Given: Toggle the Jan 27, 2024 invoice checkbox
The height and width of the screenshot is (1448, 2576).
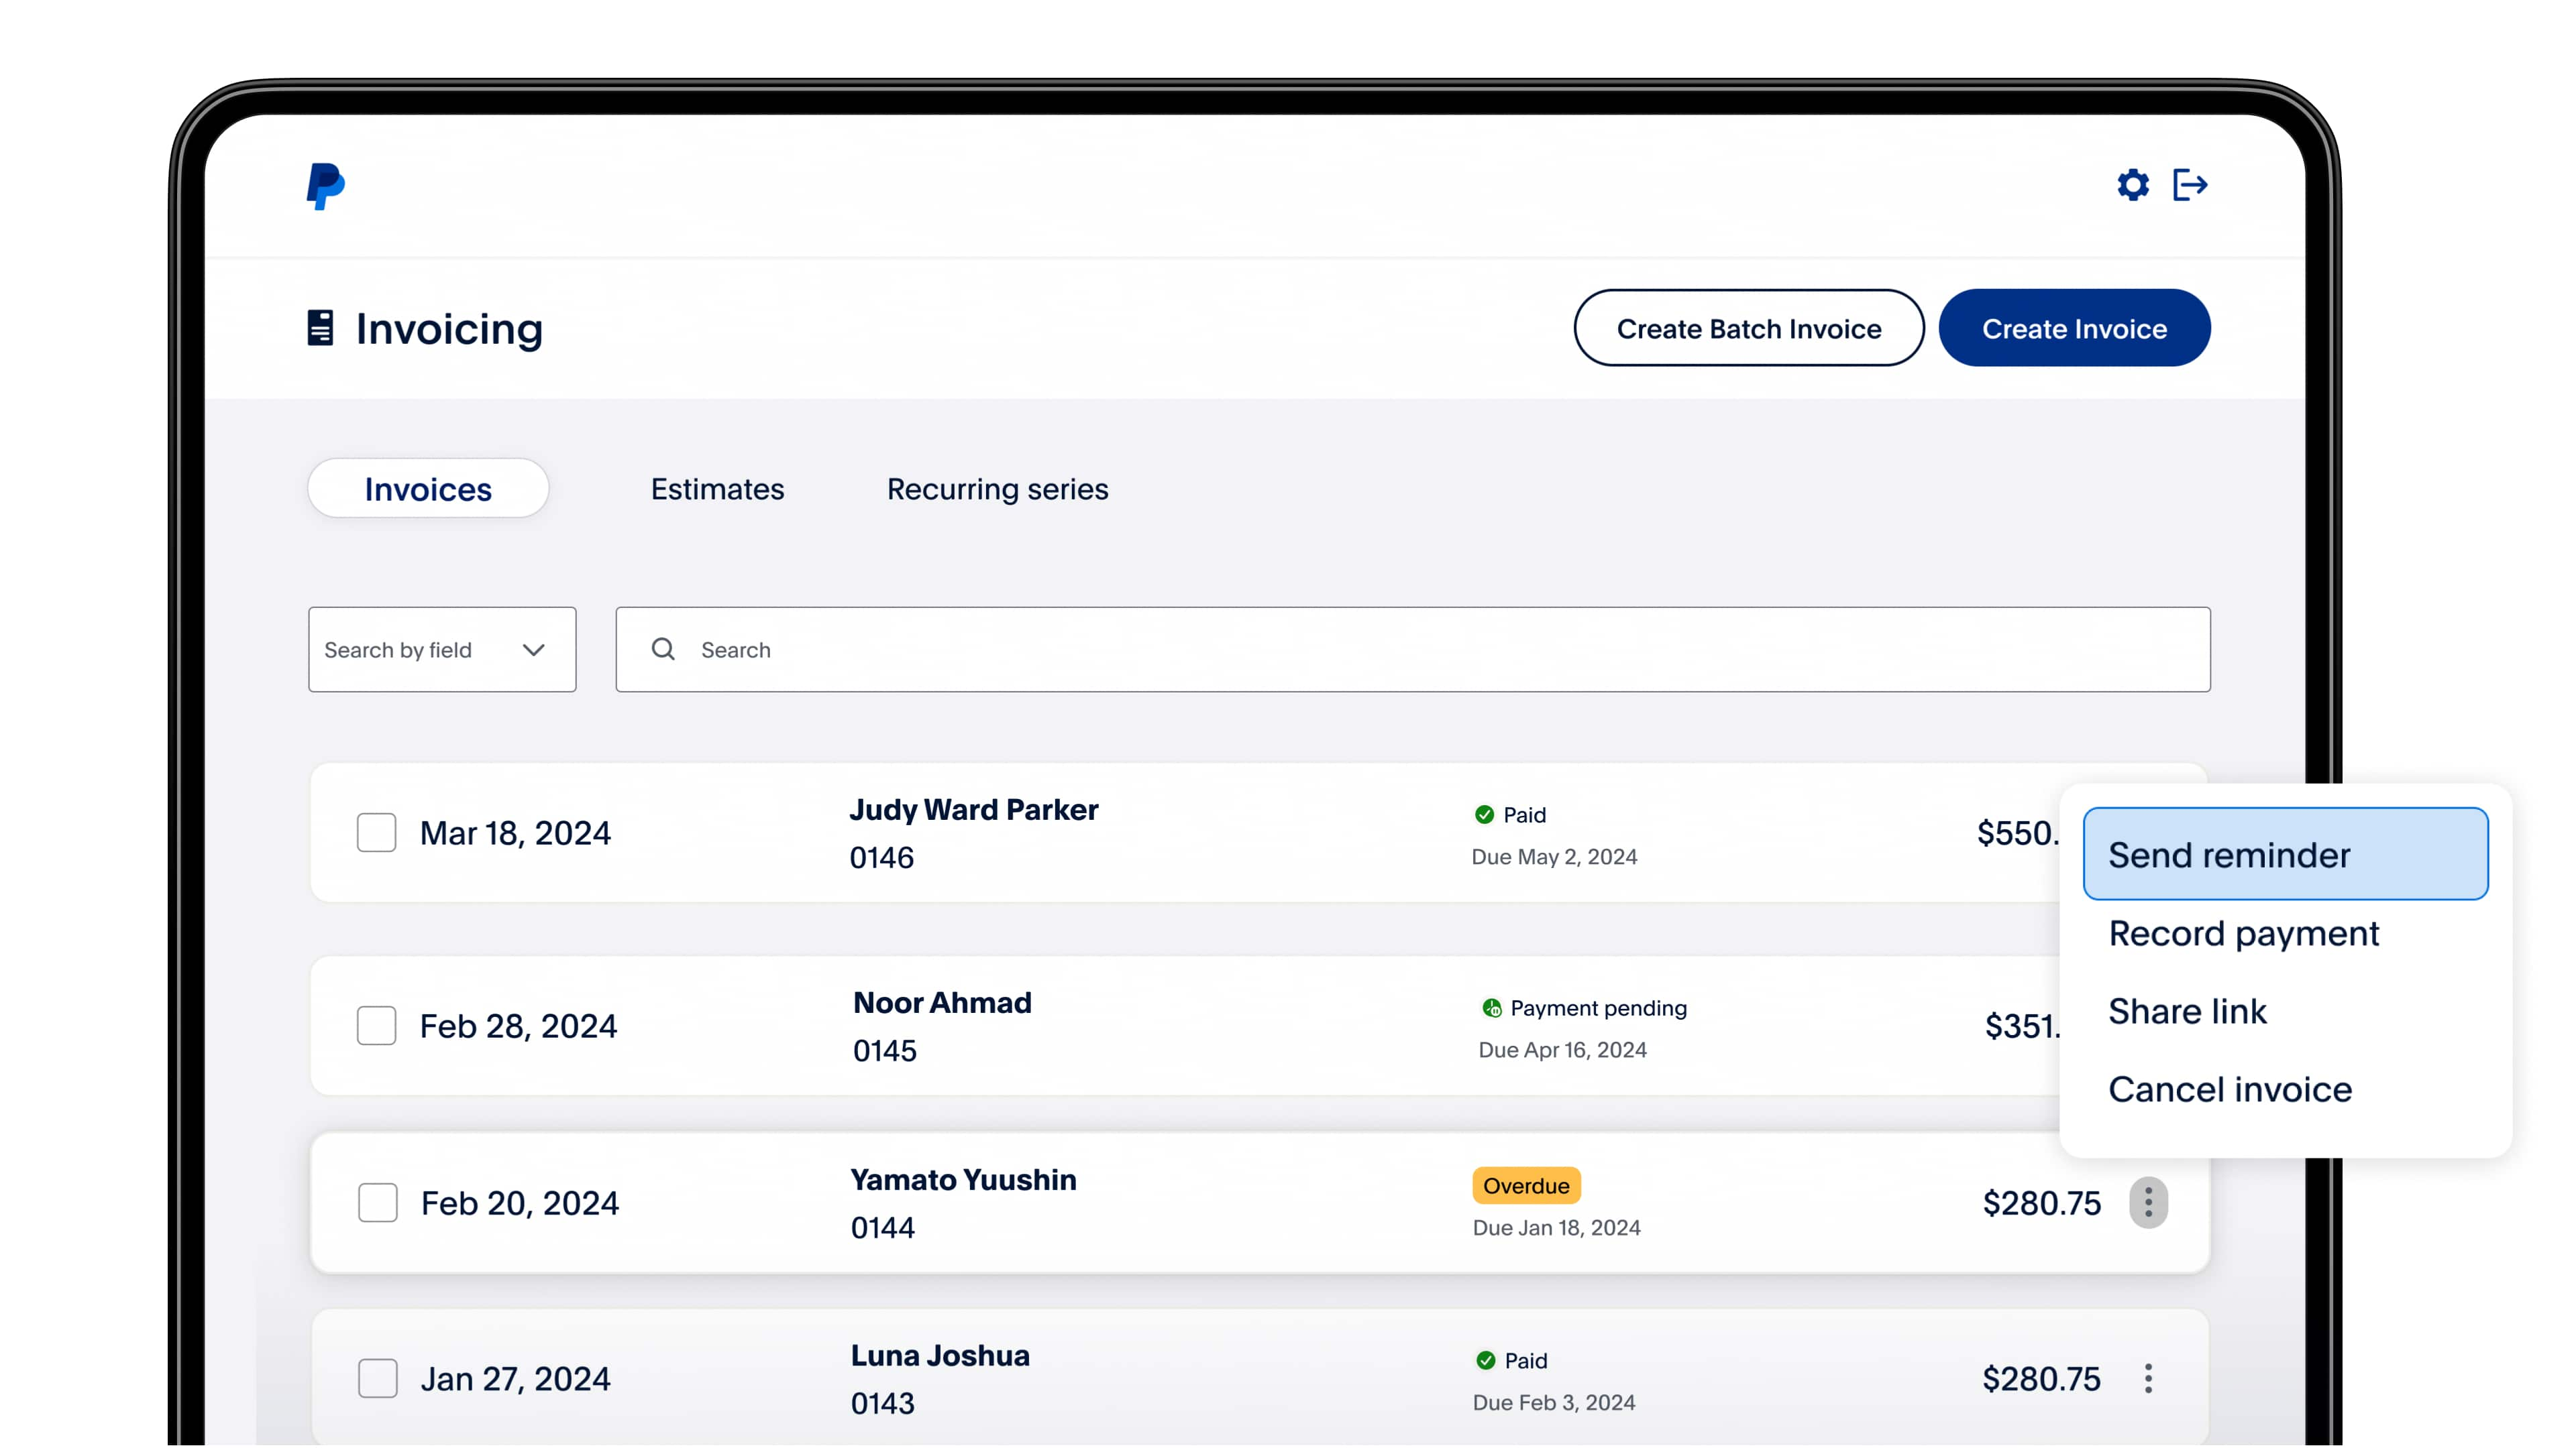Looking at the screenshot, I should pyautogui.click(x=378, y=1378).
